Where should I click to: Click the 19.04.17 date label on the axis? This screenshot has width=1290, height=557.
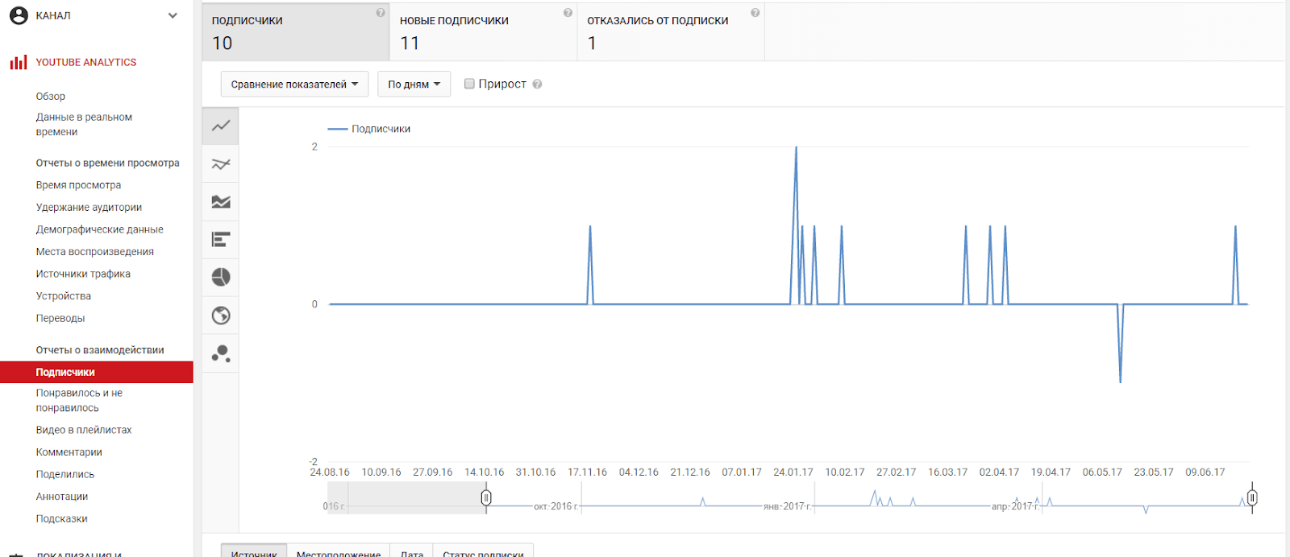point(1051,472)
